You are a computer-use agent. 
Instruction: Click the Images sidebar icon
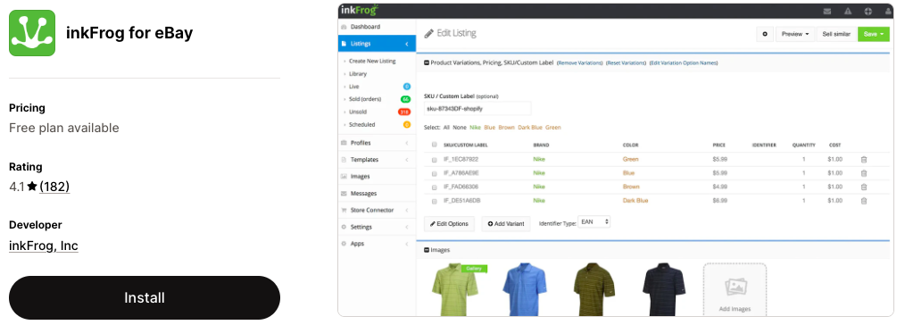click(344, 176)
